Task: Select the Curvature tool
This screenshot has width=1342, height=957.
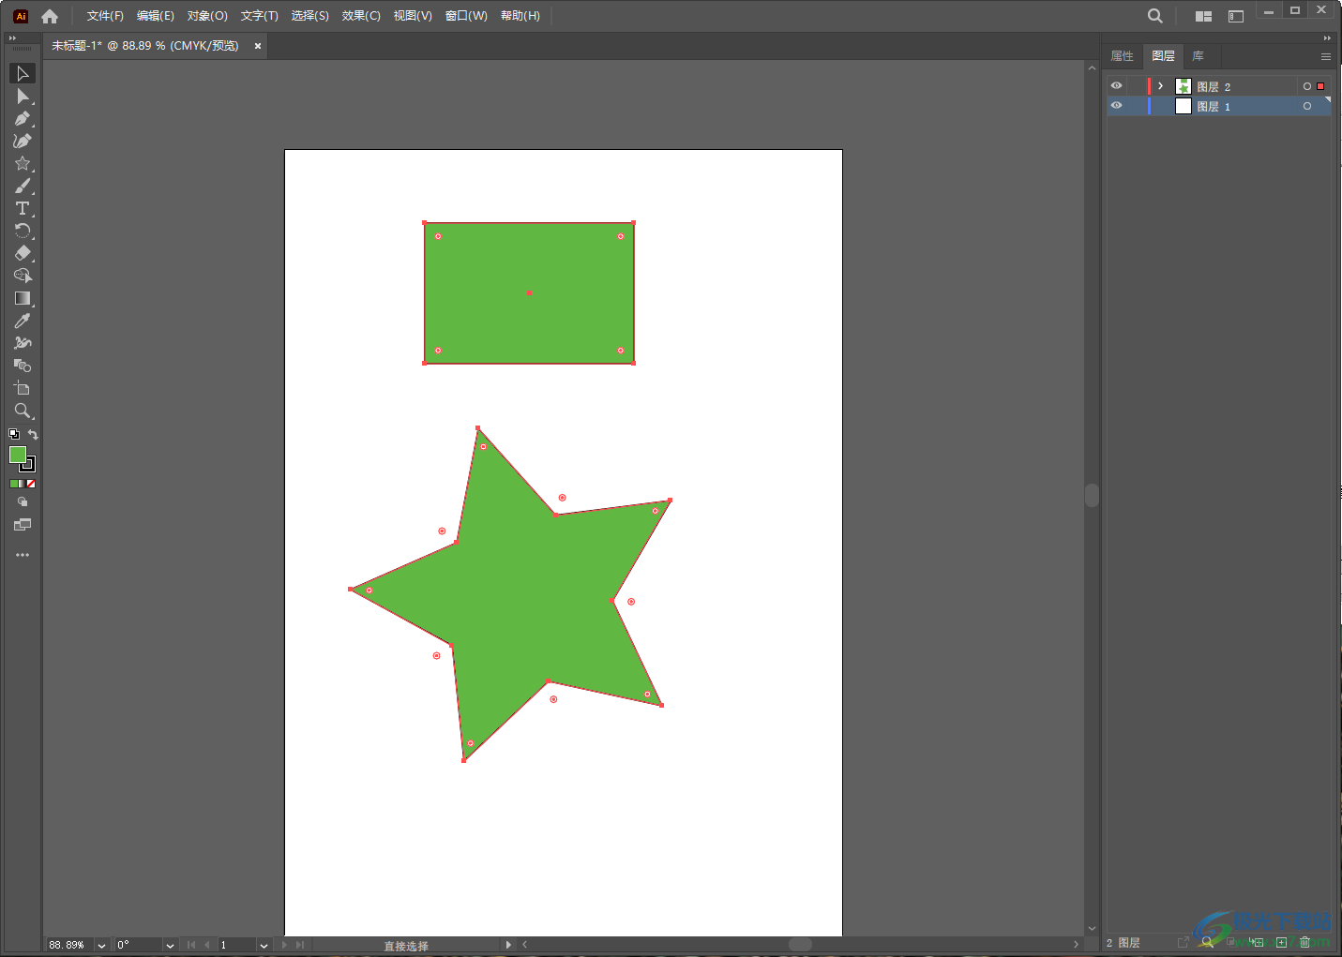Action: click(x=23, y=141)
